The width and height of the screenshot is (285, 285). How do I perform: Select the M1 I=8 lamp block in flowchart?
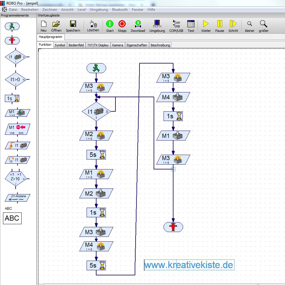click(x=96, y=174)
